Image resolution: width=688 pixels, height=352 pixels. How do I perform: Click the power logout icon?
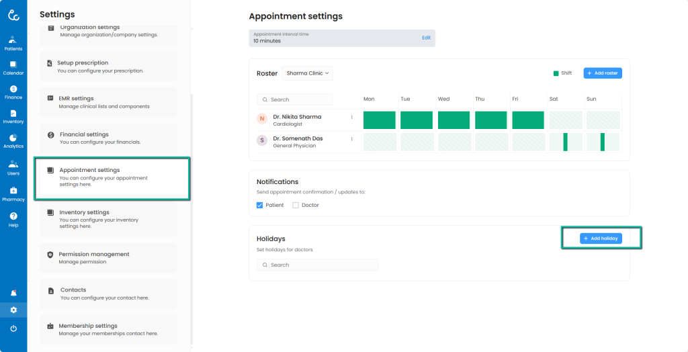click(x=13, y=328)
